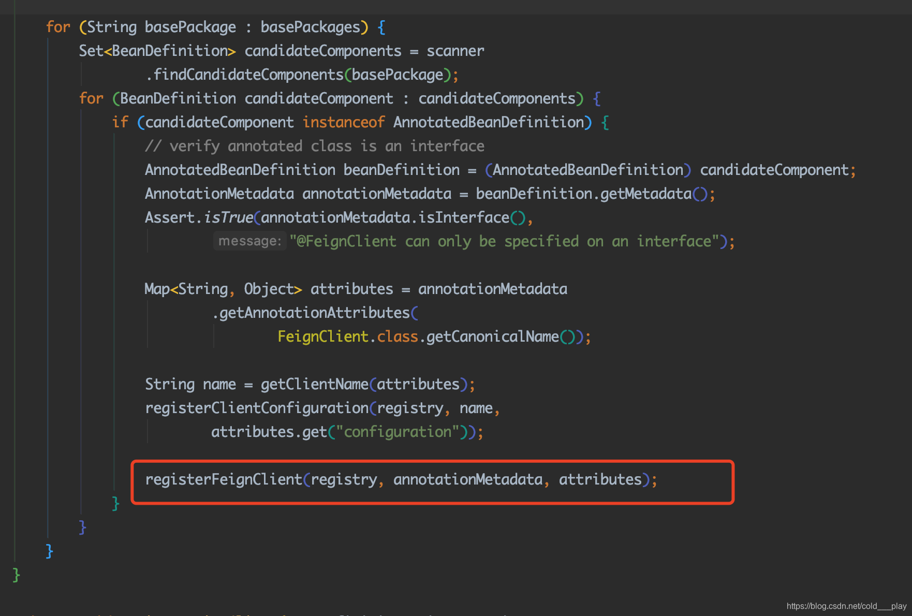Click the "configuration" string literal
912x616 pixels.
(x=398, y=432)
